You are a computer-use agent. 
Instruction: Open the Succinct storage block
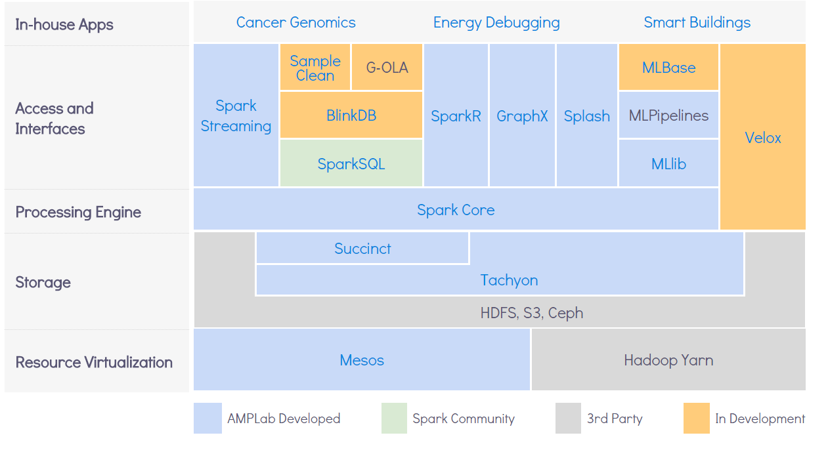pyautogui.click(x=362, y=249)
